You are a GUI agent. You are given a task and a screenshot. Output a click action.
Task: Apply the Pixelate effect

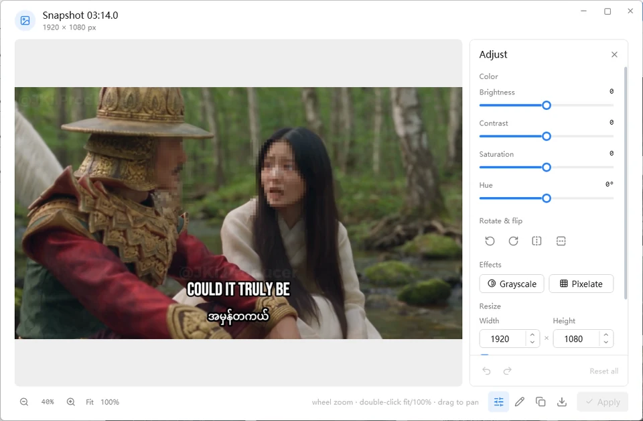pos(581,284)
